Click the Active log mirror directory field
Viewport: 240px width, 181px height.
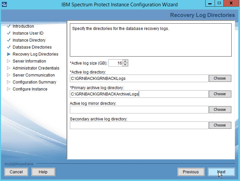coord(139,110)
